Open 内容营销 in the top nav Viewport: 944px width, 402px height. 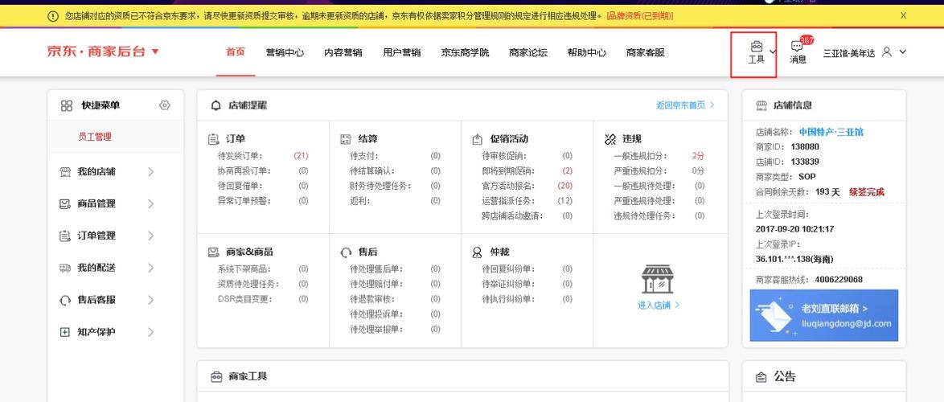[343, 52]
